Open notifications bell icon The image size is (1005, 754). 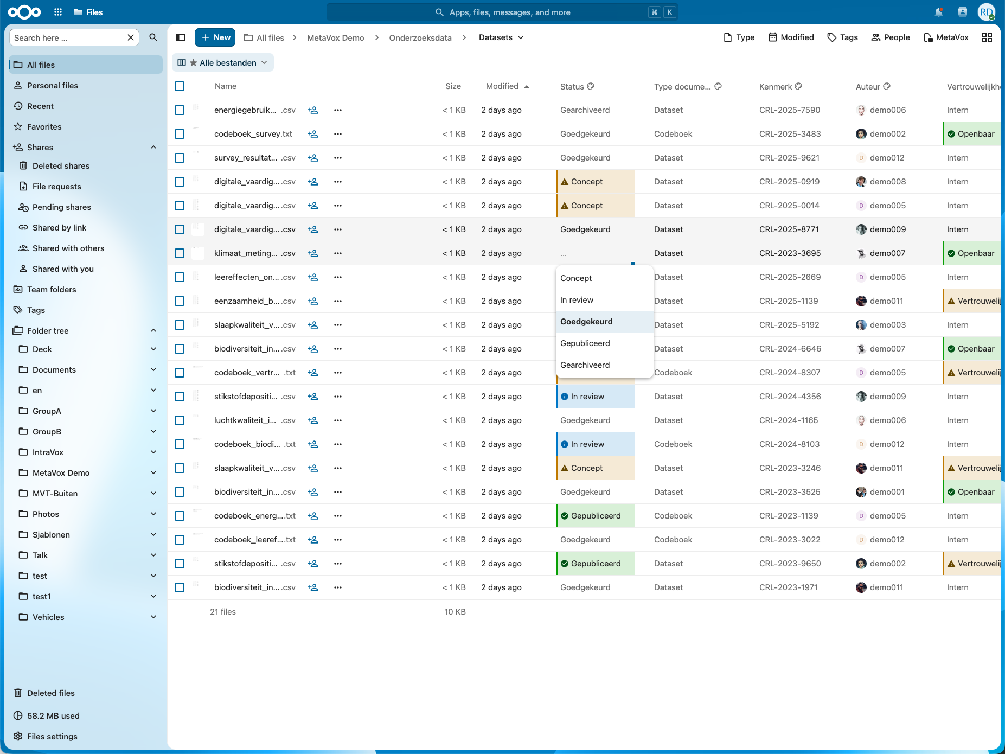click(939, 12)
